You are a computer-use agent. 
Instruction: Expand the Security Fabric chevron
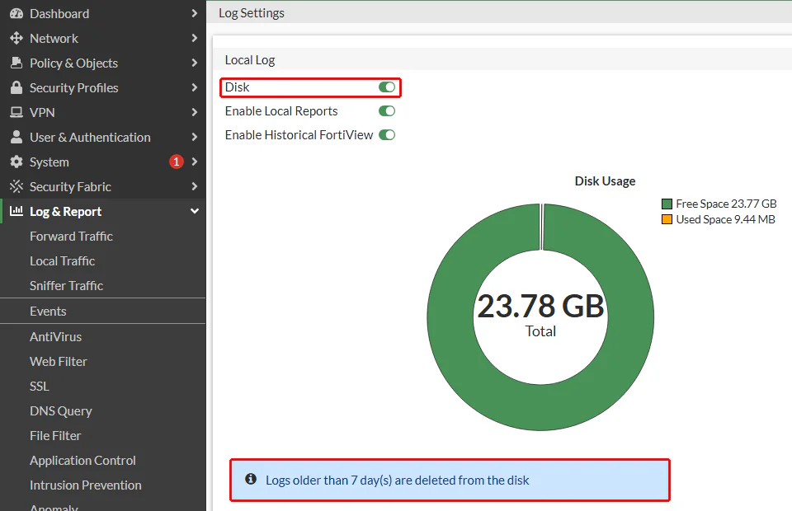pos(195,186)
